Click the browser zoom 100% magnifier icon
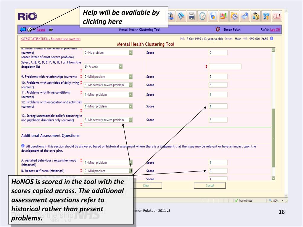 point(270,201)
